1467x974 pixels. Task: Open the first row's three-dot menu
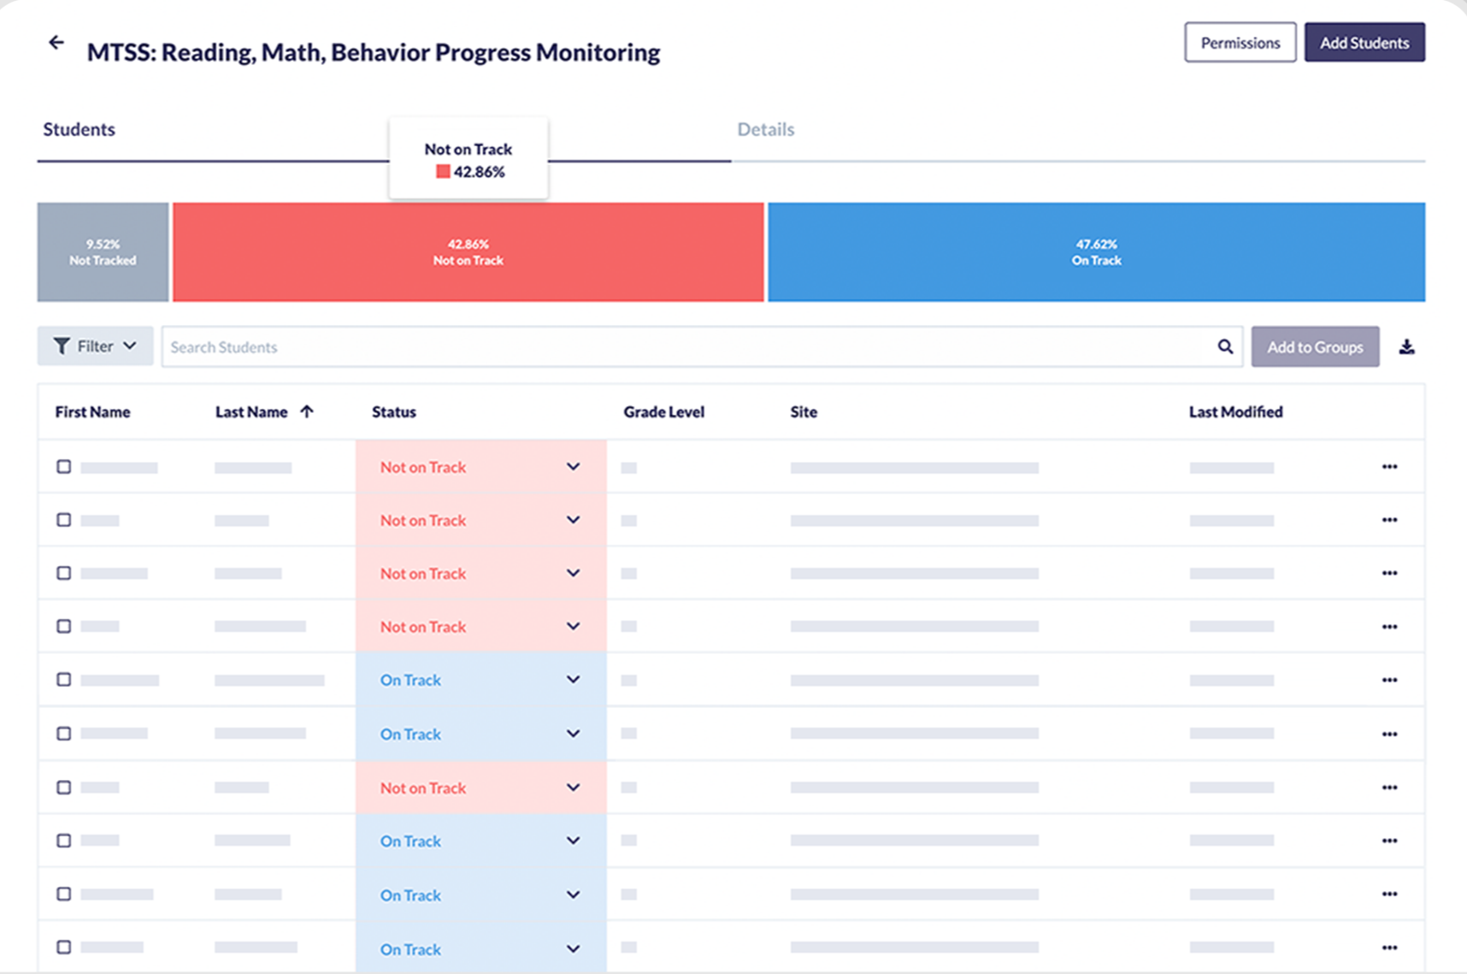click(1389, 467)
